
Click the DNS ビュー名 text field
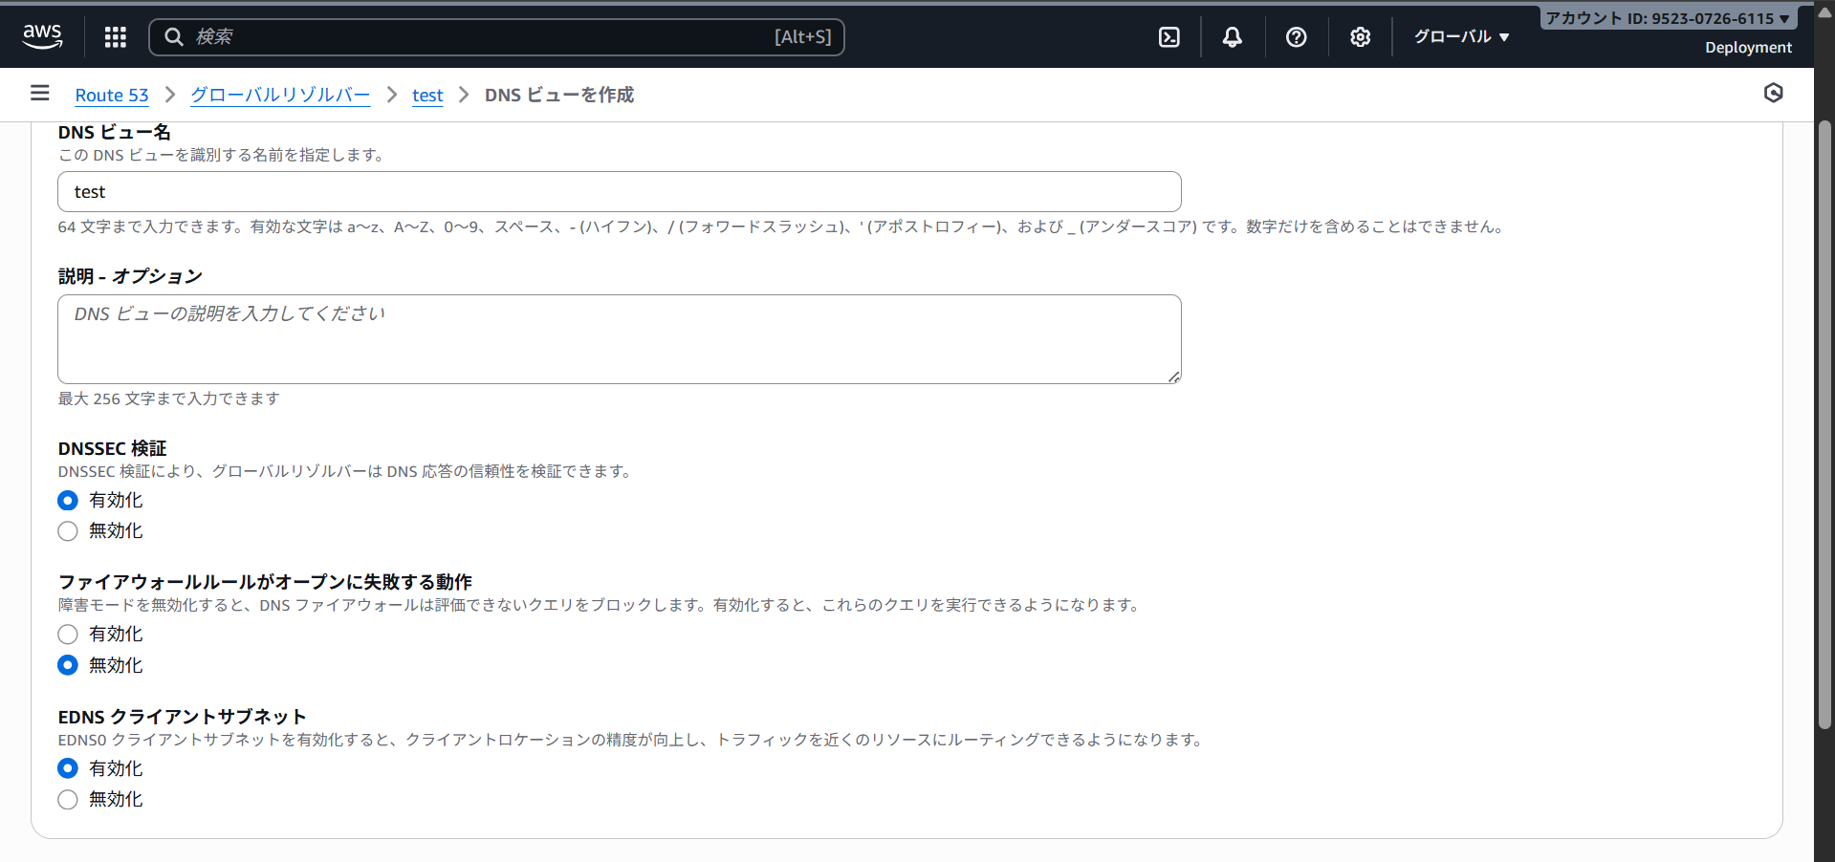tap(620, 192)
